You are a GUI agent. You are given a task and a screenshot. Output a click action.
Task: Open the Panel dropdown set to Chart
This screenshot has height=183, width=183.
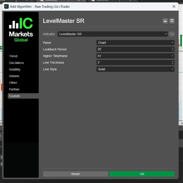[x=135, y=43]
